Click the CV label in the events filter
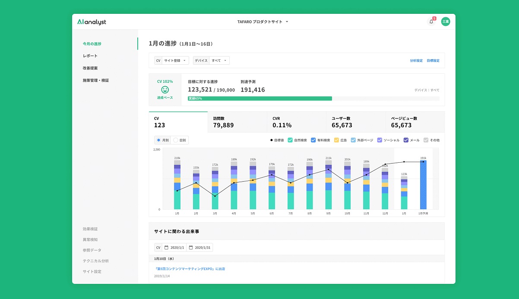The width and height of the screenshot is (519, 299). point(158,248)
